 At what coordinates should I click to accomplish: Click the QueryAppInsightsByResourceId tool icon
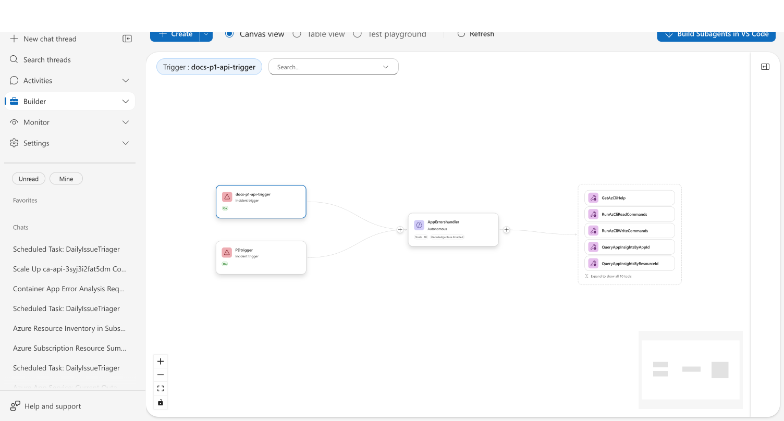pyautogui.click(x=593, y=264)
